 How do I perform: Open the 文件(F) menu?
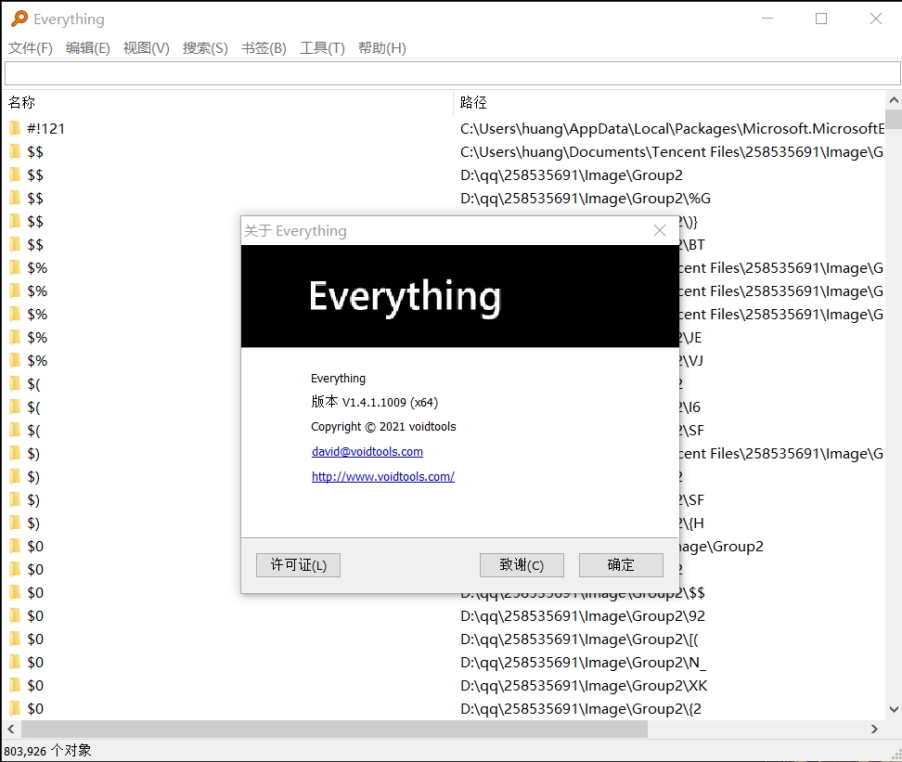(x=31, y=48)
